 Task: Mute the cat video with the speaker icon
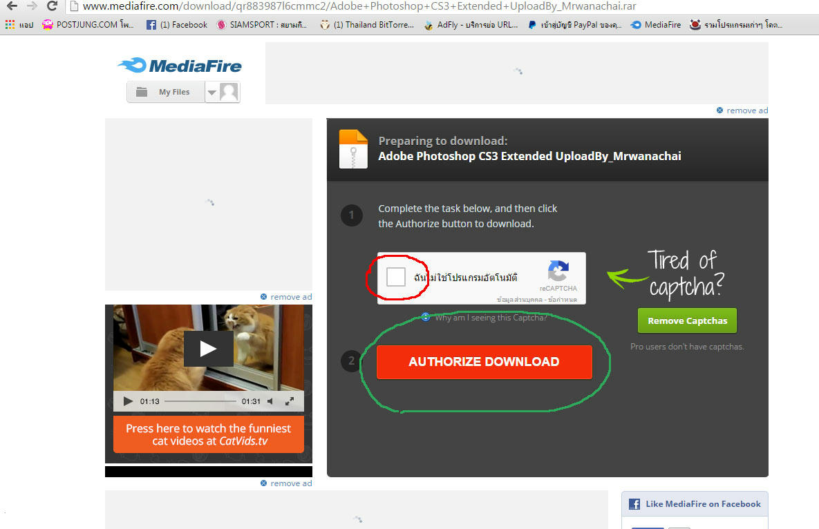(270, 401)
